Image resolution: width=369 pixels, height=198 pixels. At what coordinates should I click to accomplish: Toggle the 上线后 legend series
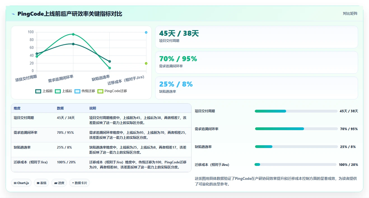click(64, 91)
